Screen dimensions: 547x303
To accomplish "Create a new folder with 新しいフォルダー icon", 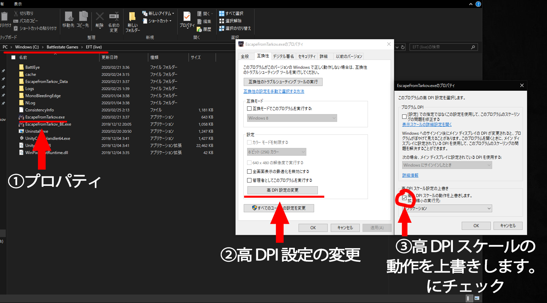I will click(132, 16).
